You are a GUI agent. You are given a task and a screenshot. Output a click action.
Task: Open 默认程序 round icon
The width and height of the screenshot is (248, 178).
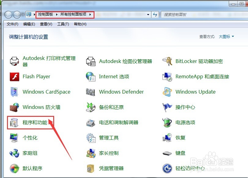pyautogui.click(x=14, y=168)
